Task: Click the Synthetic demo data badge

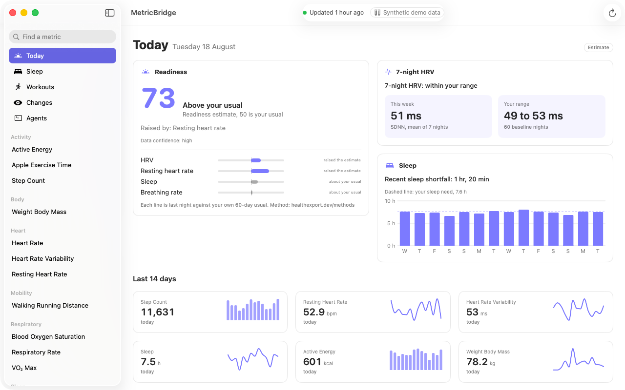Action: (407, 13)
